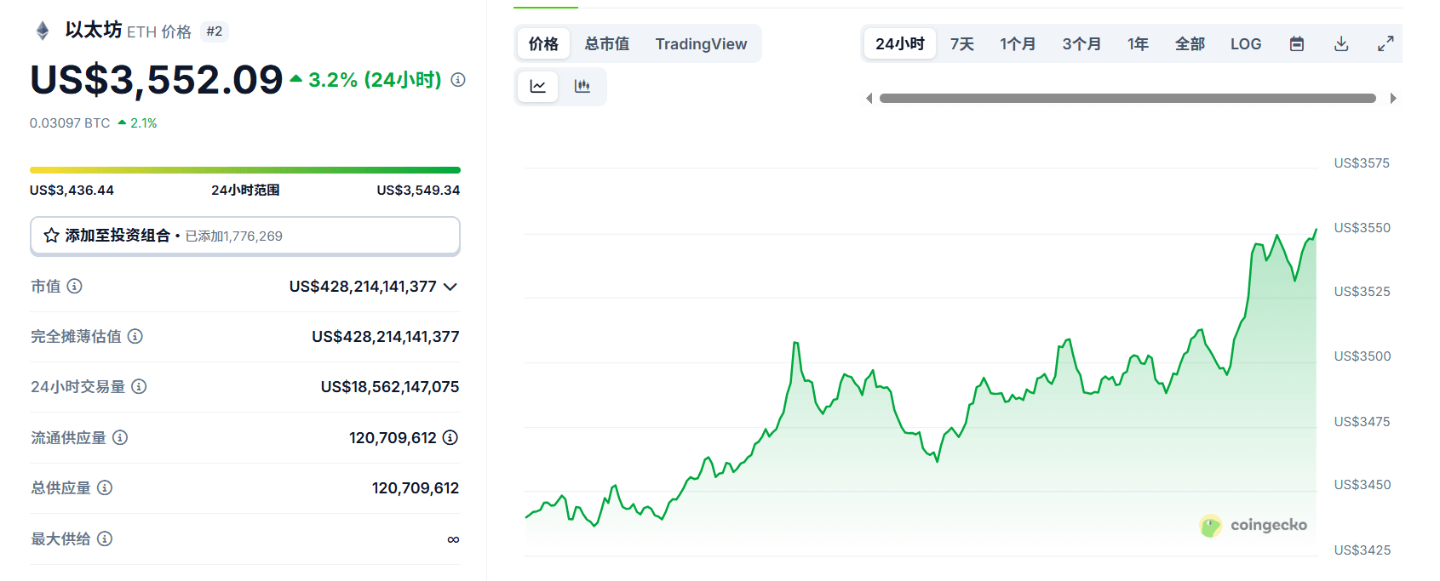Image resolution: width=1440 pixels, height=581 pixels.
Task: Show info tooltip for 24小时交易量
Action: pyautogui.click(x=140, y=386)
